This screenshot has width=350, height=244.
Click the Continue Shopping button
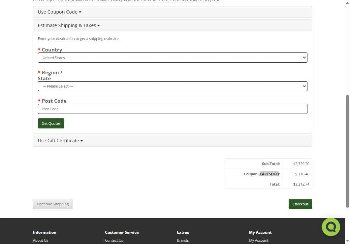[53, 204]
